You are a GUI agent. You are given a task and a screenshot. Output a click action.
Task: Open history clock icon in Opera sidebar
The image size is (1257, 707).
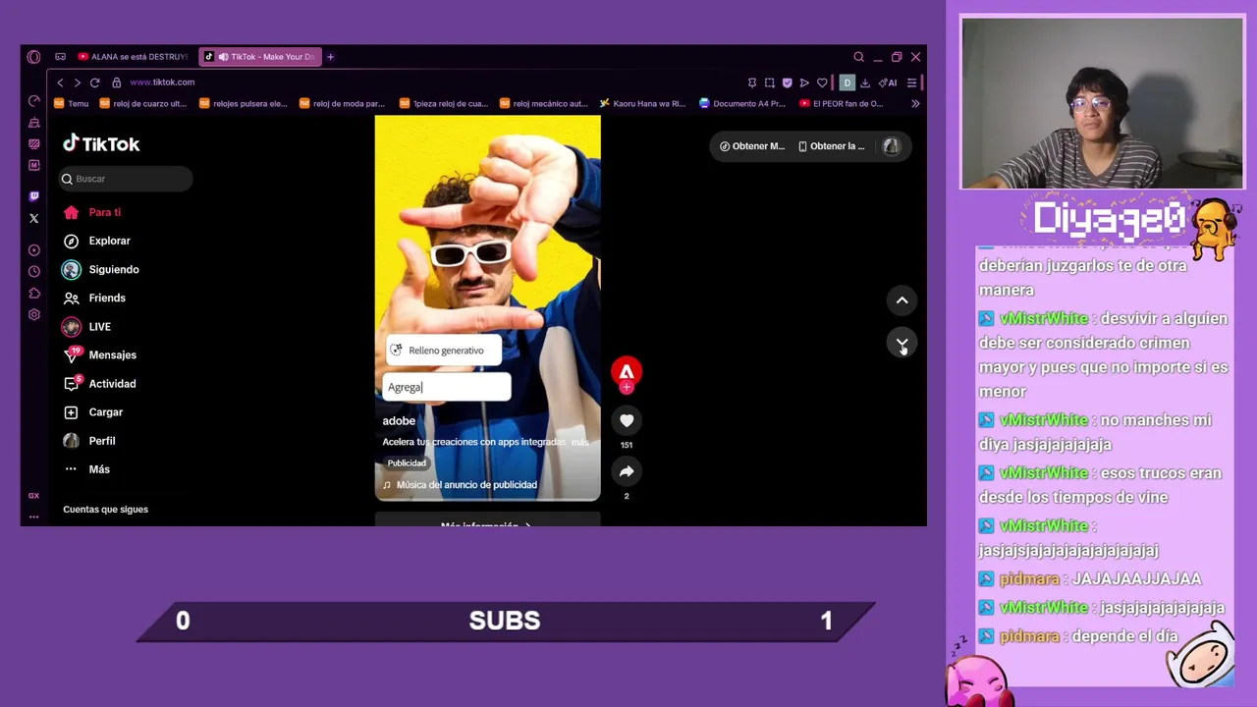[x=34, y=272]
